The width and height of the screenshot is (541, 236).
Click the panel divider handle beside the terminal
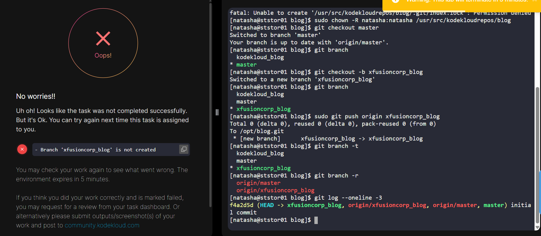click(217, 112)
